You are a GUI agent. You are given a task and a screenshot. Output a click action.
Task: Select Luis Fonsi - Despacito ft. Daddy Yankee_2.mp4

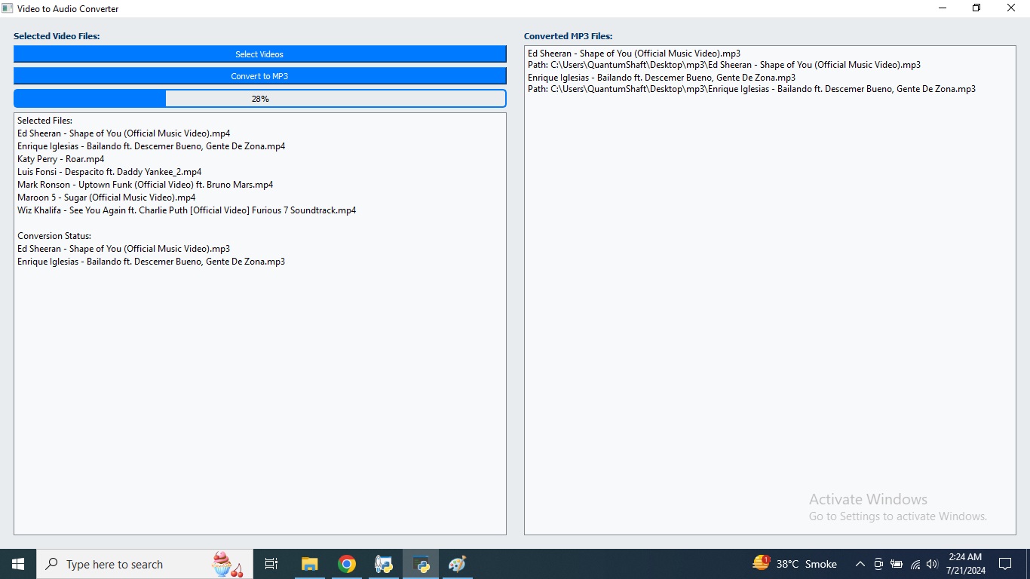tap(109, 172)
